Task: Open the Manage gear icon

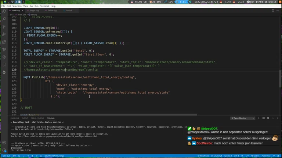Action: (4, 150)
